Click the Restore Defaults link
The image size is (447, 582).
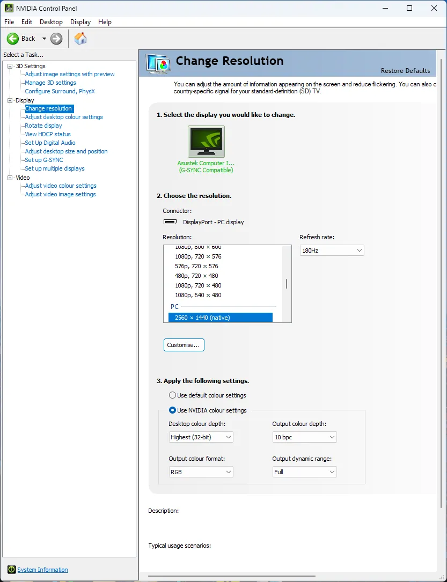pyautogui.click(x=405, y=71)
